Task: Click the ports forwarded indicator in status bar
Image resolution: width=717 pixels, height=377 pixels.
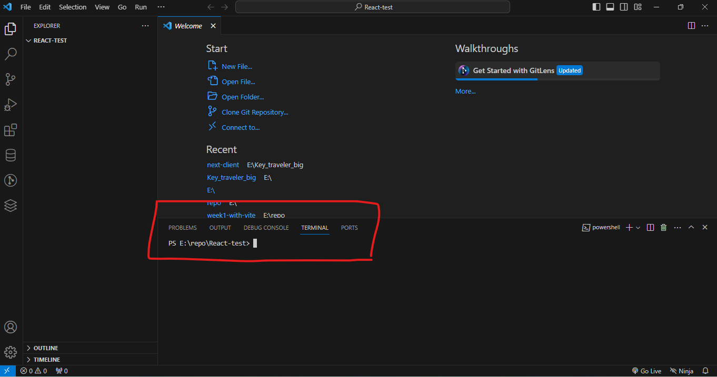Action: coord(62,371)
